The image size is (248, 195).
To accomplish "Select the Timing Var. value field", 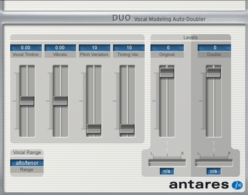I will 129,48.
